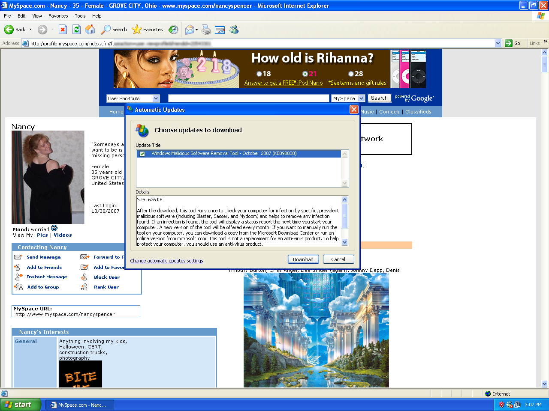Expand the address bar dropdown arrow
The width and height of the screenshot is (549, 411).
click(x=498, y=43)
